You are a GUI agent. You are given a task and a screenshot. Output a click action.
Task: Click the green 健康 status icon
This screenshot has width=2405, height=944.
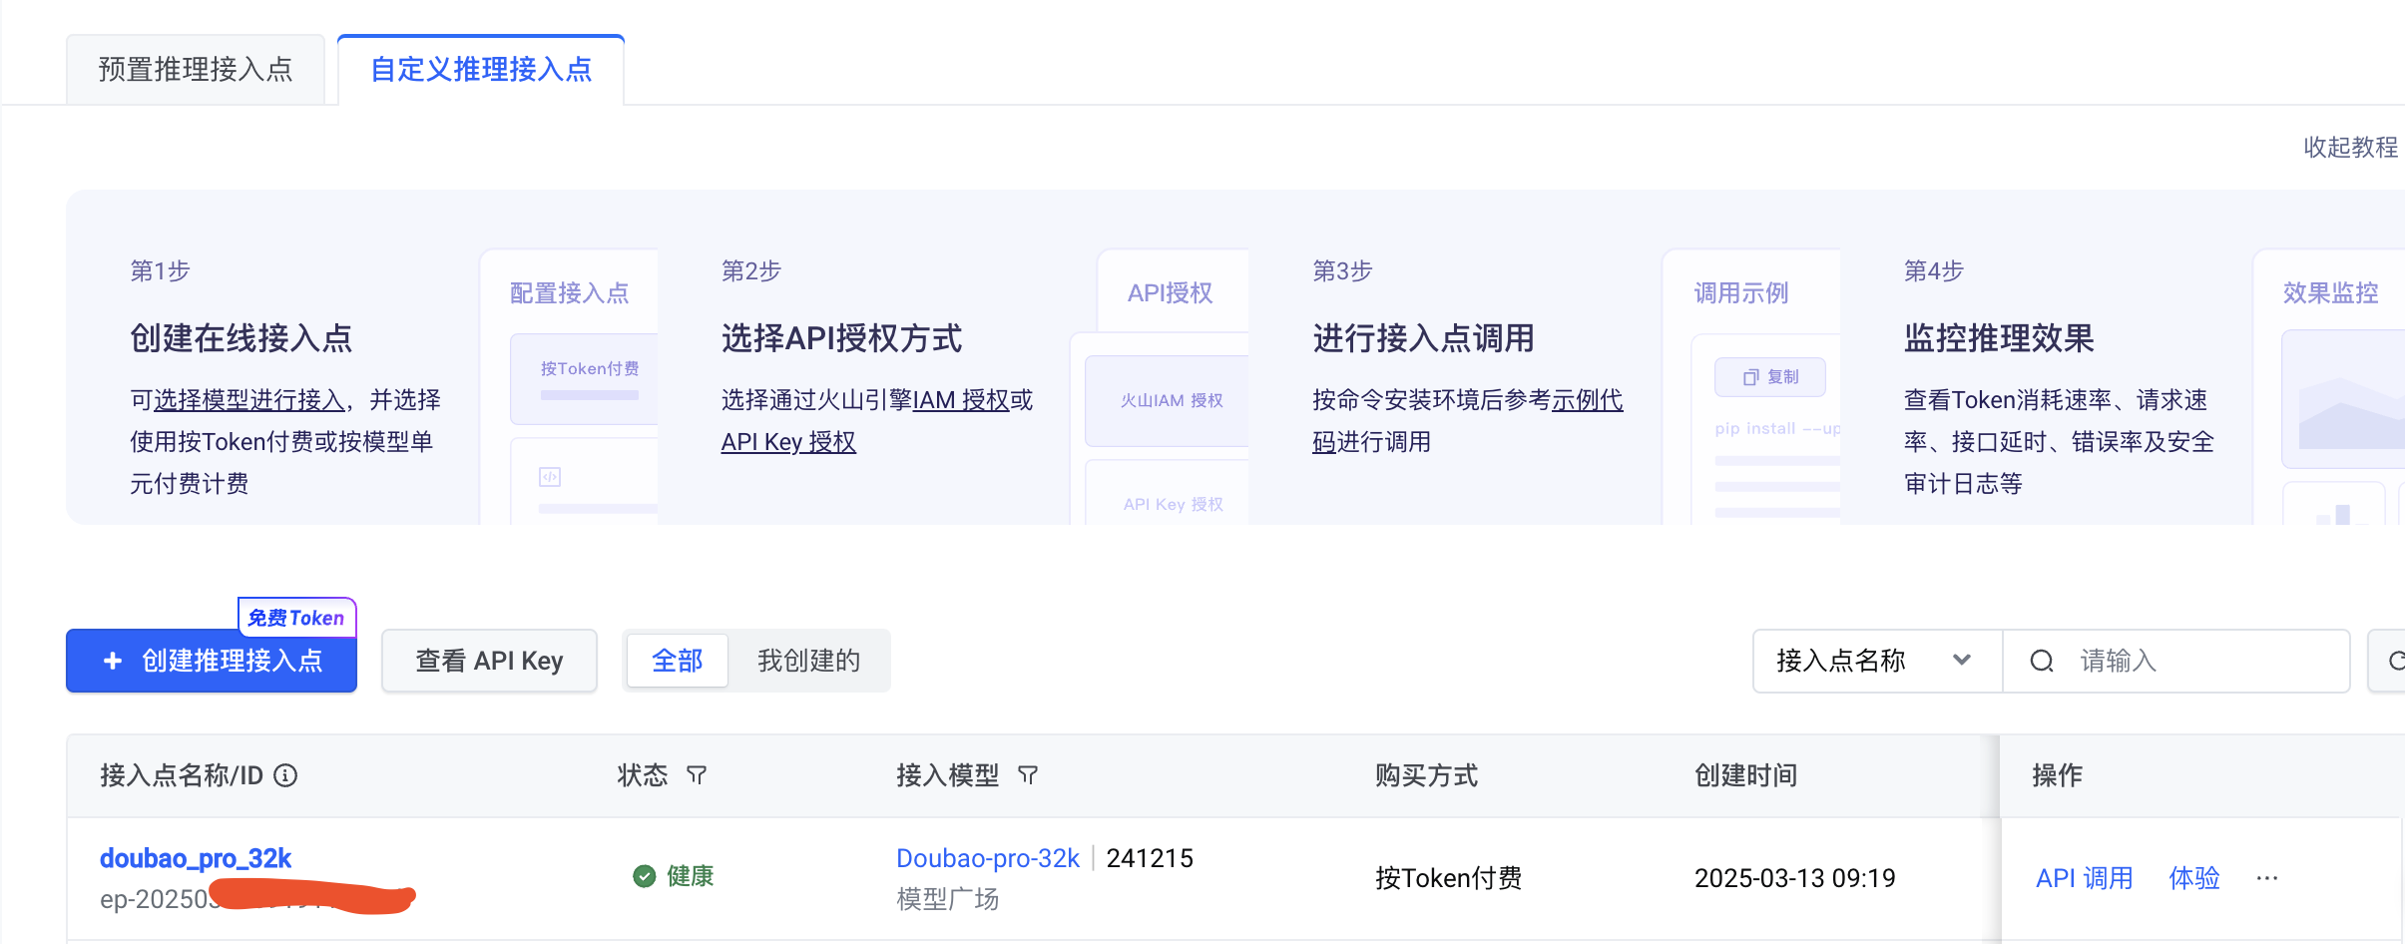click(645, 876)
